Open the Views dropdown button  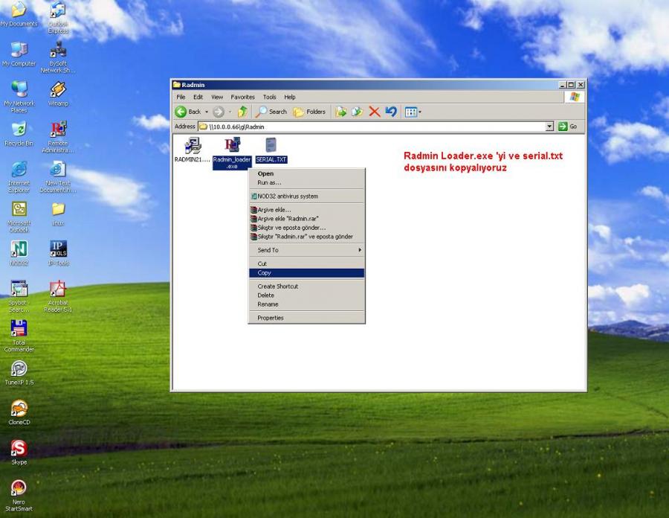[x=413, y=112]
